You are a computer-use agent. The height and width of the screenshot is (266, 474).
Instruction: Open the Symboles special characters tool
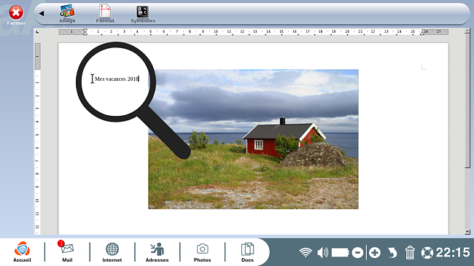143,15
